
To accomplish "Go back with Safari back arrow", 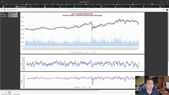I will point(7,2).
